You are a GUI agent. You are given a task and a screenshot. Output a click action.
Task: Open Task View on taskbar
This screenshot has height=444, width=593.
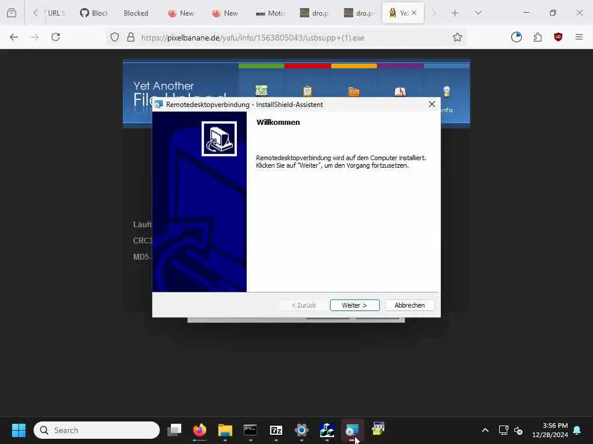174,430
